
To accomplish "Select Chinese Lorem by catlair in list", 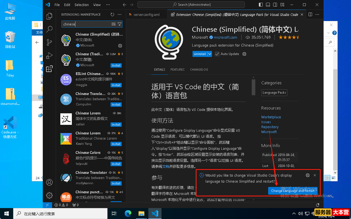I will pyautogui.click(x=91, y=119).
